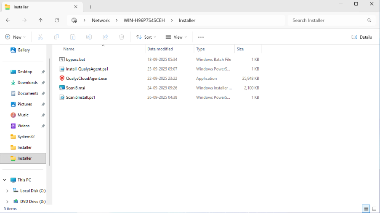Toggle the Details pane button
The image size is (380, 213).
pos(362,37)
